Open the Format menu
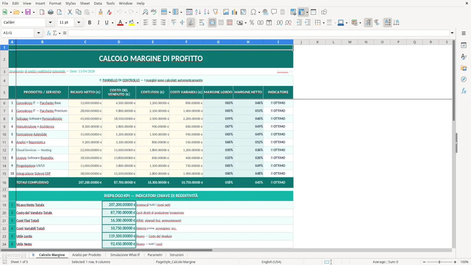Viewport: 471px width, 265px height. click(55, 3)
